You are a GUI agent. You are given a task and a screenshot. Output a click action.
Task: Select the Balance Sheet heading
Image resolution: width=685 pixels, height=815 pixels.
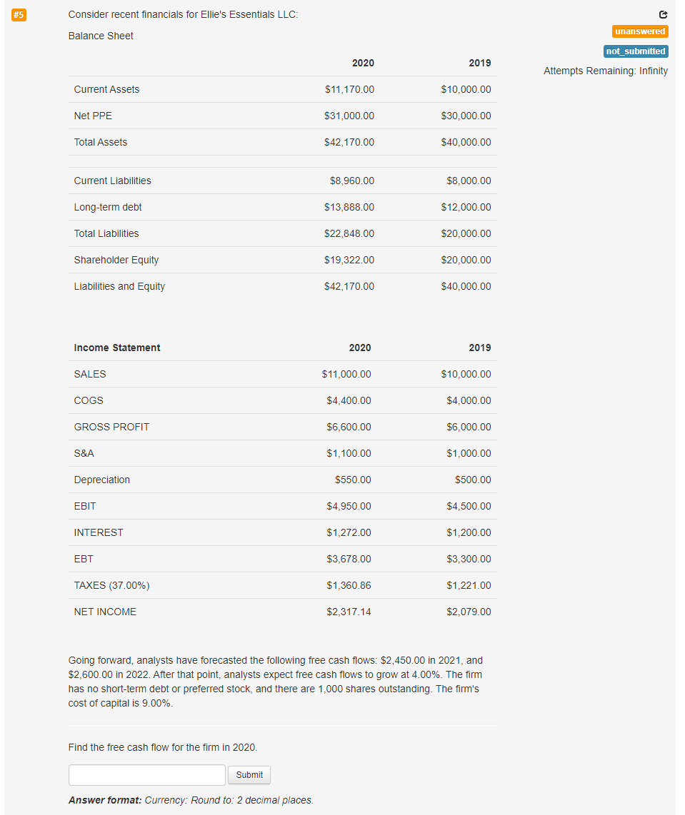[100, 36]
